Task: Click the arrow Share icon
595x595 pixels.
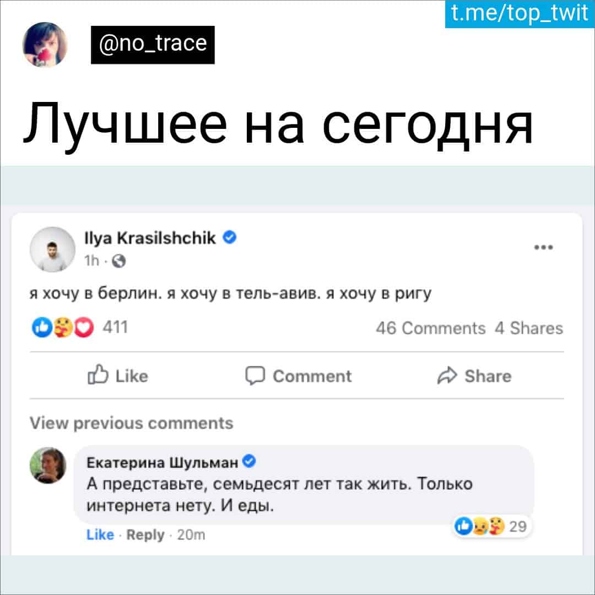Action: coord(447,376)
